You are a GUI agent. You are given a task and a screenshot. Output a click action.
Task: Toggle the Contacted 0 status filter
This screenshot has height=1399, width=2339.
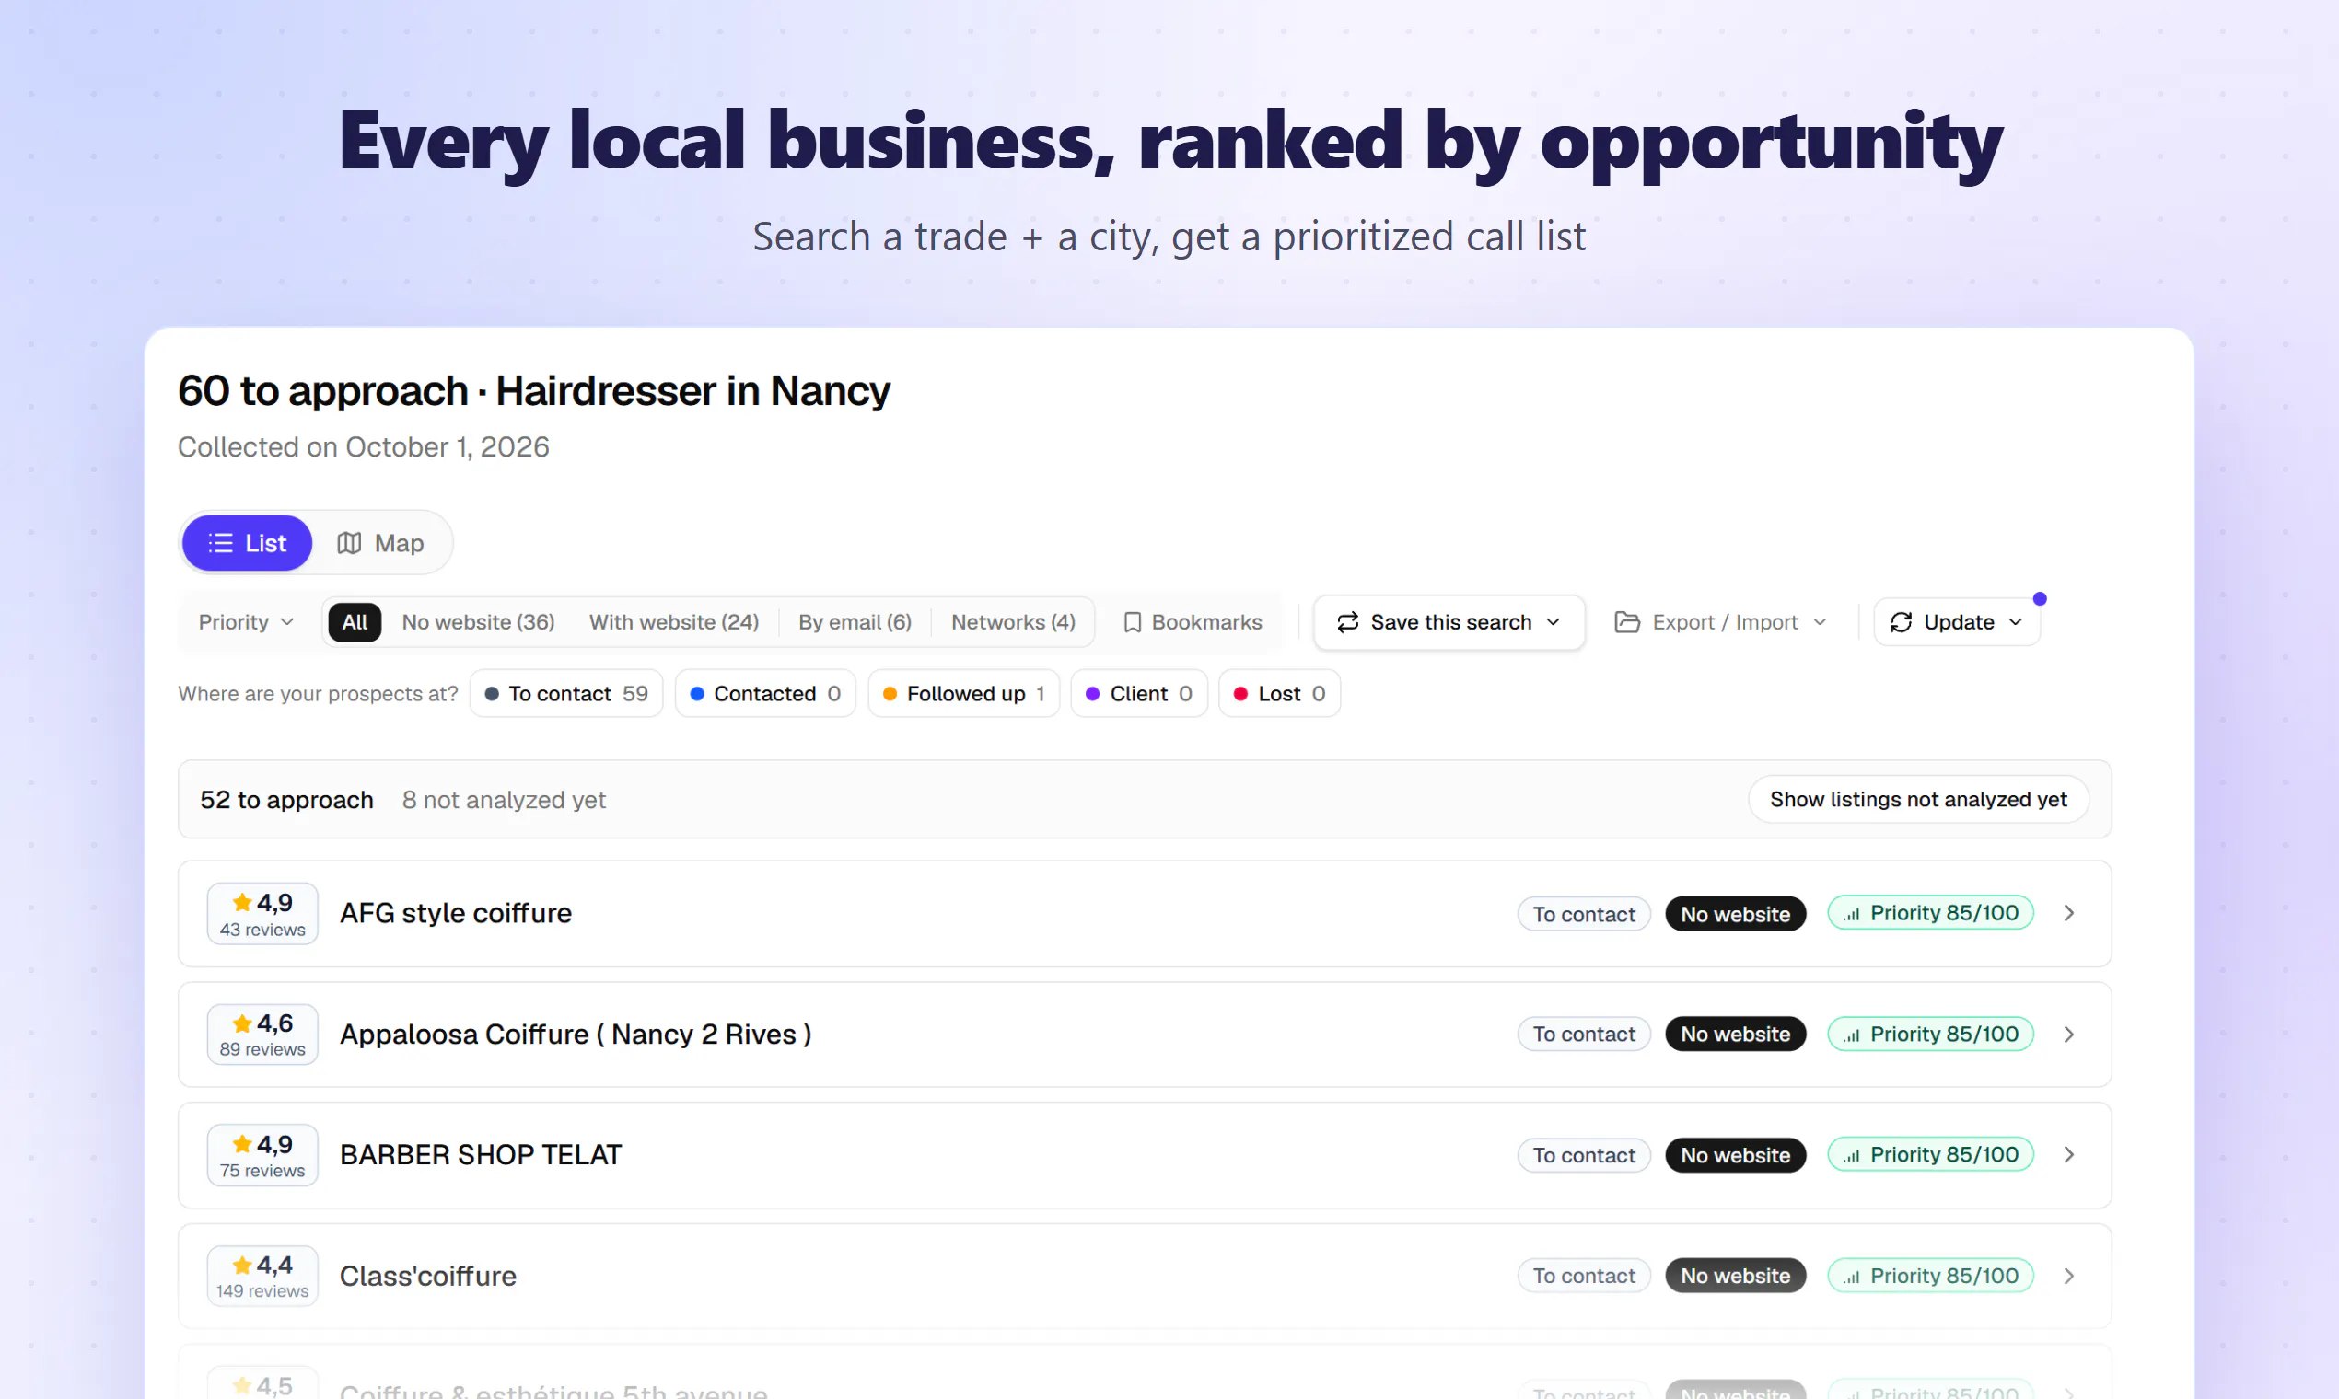click(x=765, y=694)
